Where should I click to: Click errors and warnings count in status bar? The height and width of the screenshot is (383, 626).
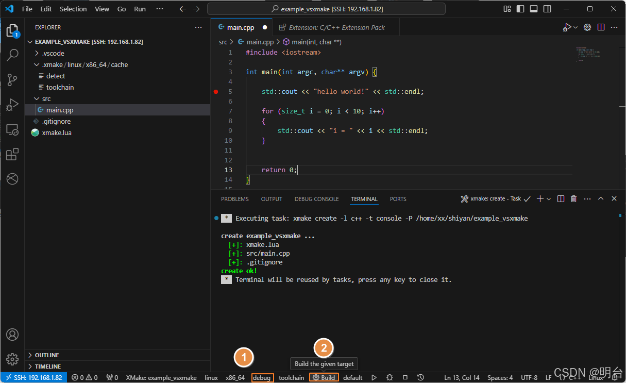(85, 378)
